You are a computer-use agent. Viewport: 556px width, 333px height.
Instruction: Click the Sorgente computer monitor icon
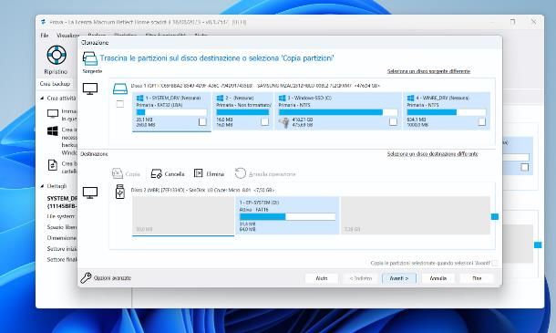(x=90, y=88)
